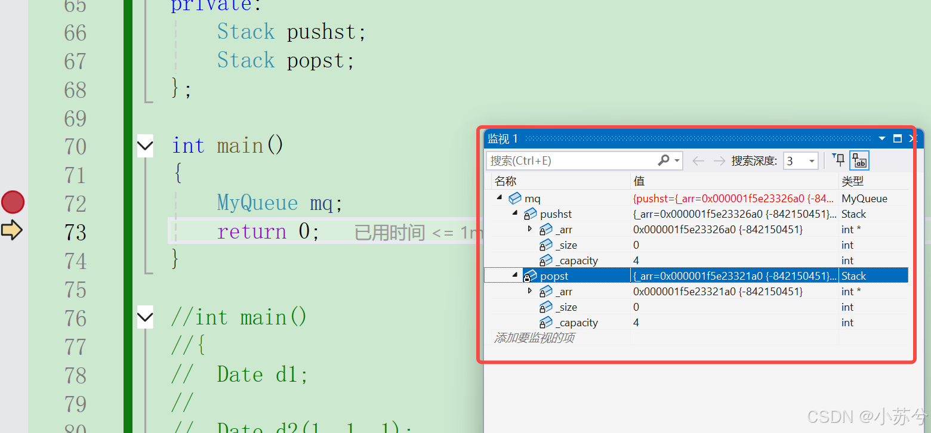Select the pushst row name
The height and width of the screenshot is (433, 931).
pyautogui.click(x=556, y=214)
